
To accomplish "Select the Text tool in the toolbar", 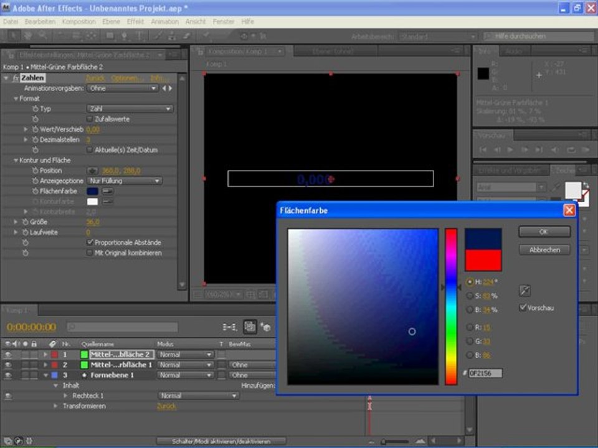I will point(138,36).
